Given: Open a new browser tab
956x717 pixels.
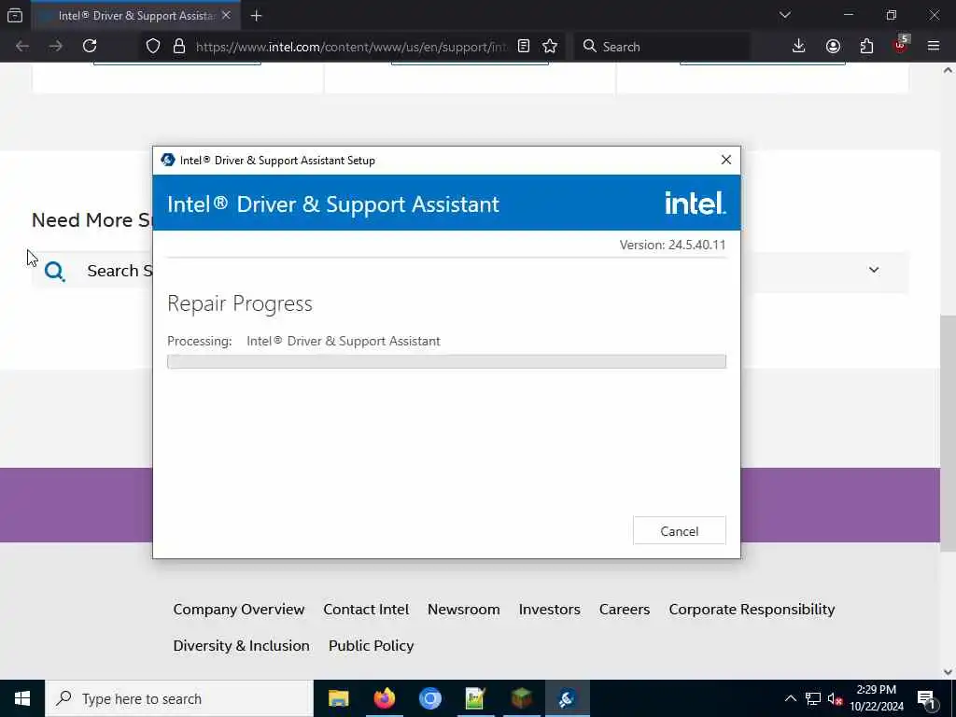Looking at the screenshot, I should (256, 16).
